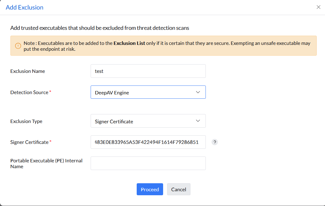325x206 pixels.
Task: Click the Exclusion Name input field
Action: (148, 71)
